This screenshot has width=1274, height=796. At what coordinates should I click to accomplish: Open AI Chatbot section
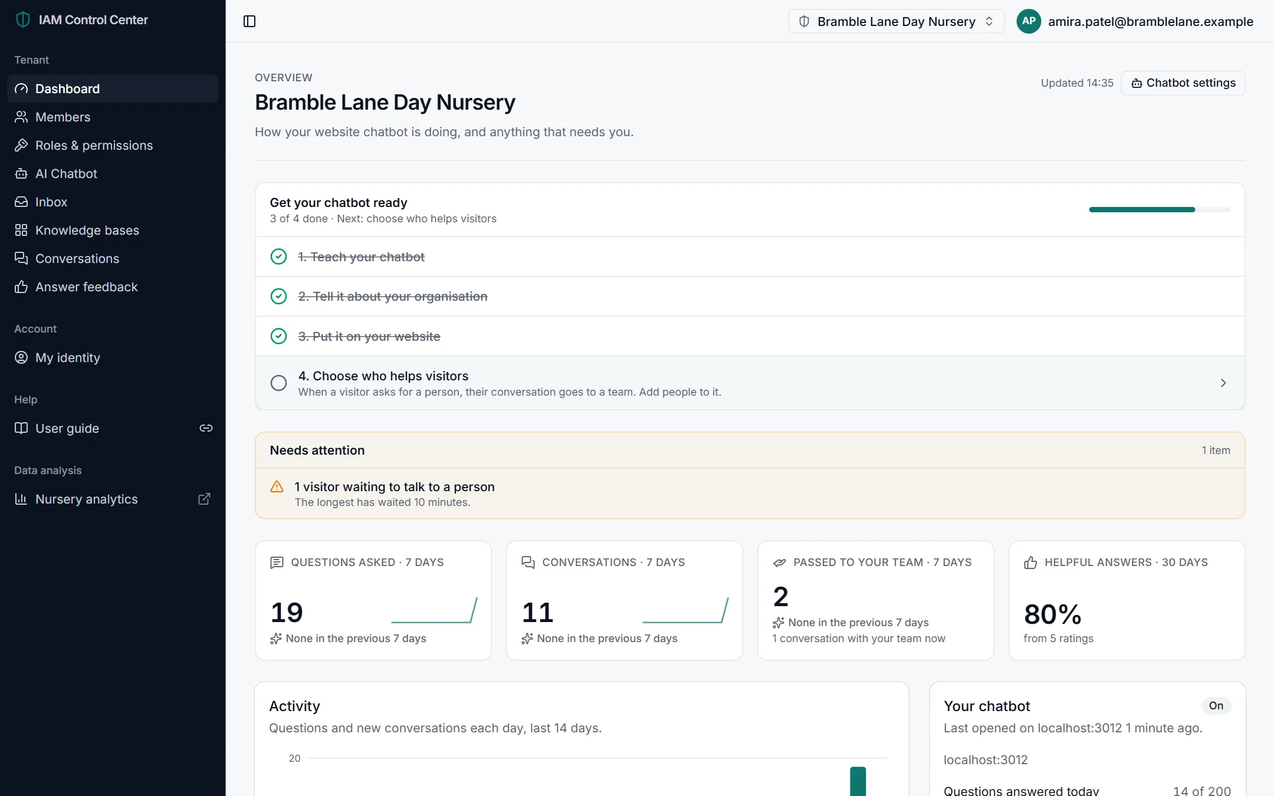pyautogui.click(x=113, y=173)
